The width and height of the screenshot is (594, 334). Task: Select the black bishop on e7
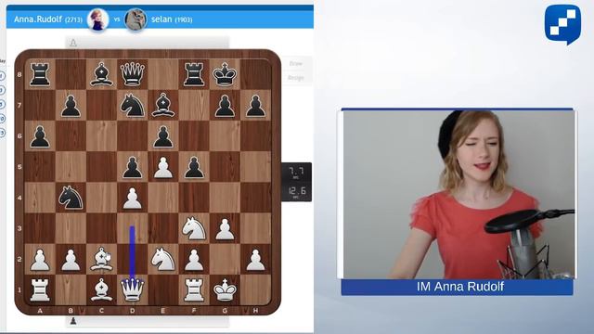(x=163, y=105)
